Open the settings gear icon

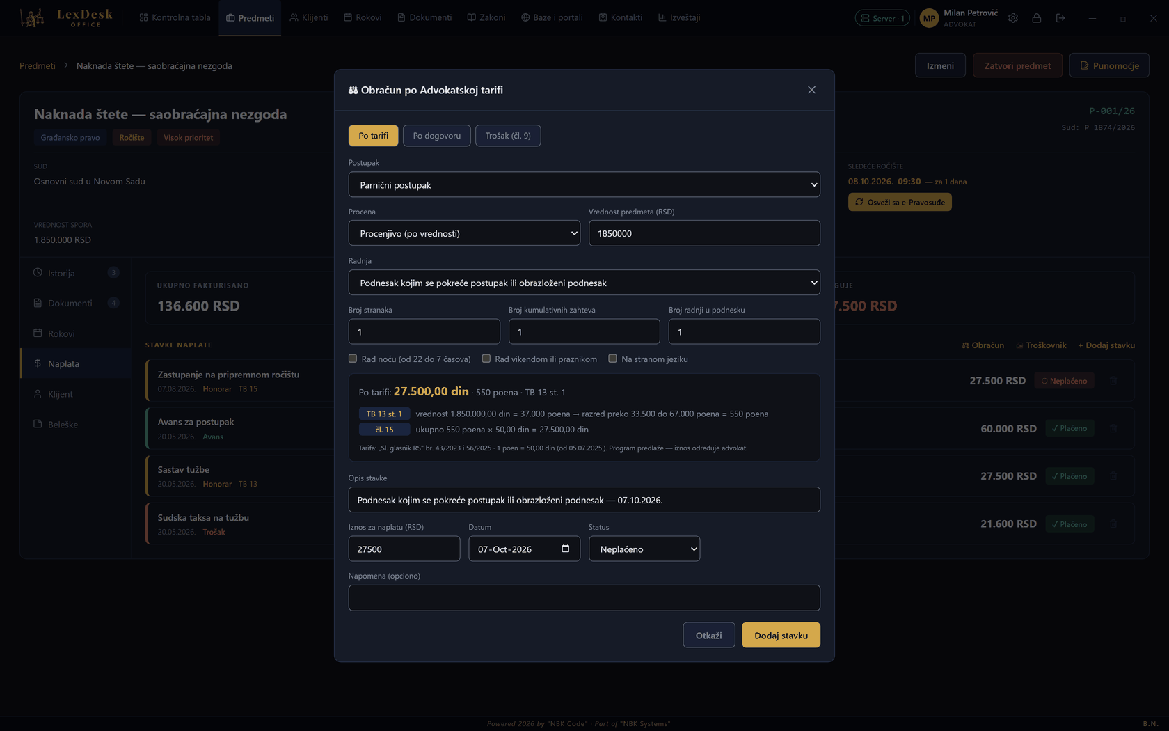pyautogui.click(x=1013, y=18)
